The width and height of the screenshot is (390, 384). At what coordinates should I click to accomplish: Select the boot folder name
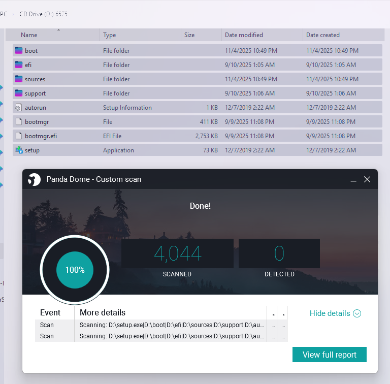31,51
